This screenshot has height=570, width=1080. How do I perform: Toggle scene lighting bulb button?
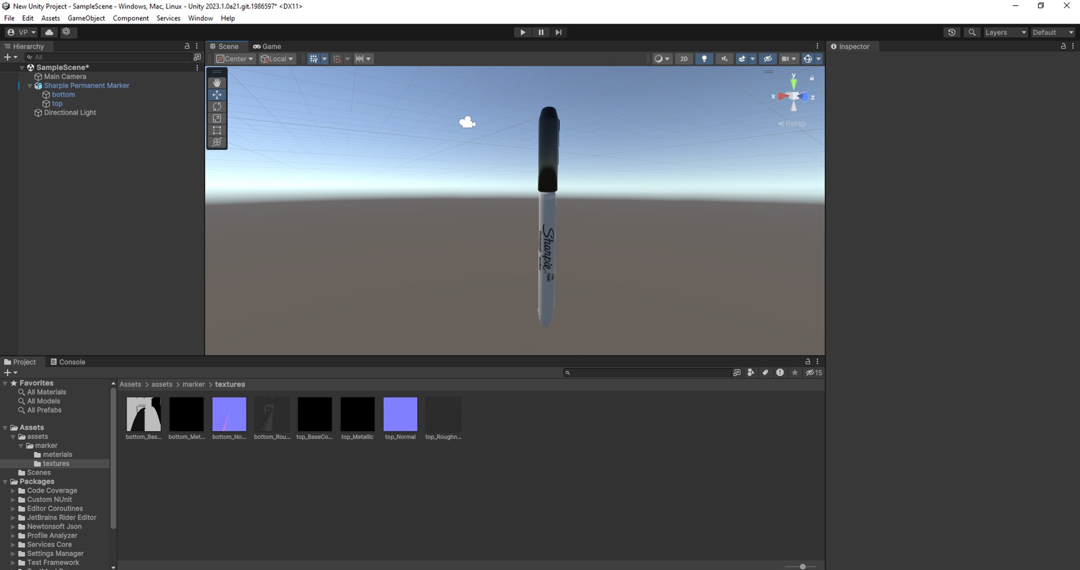coord(704,58)
